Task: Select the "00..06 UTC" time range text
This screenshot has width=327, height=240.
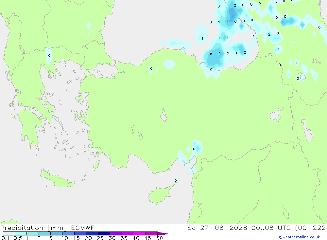Action: pyautogui.click(x=271, y=228)
